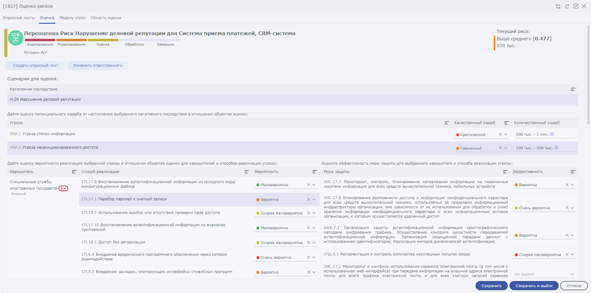Image resolution: width=591 pixels, height=293 pixels.
Task: Open column menu for Негативное последствие
Action: pyautogui.click(x=573, y=89)
